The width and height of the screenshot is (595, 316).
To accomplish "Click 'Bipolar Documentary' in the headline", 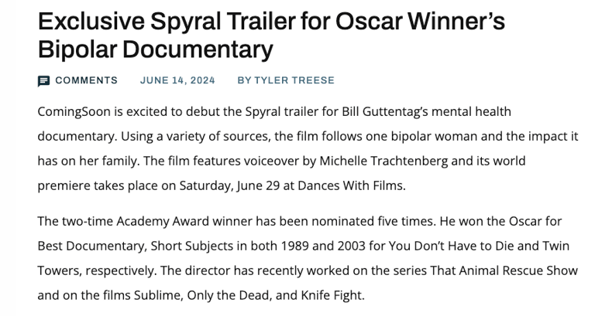I will (x=156, y=49).
